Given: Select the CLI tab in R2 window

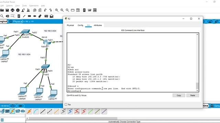Looking at the screenshot, I should (88, 25).
